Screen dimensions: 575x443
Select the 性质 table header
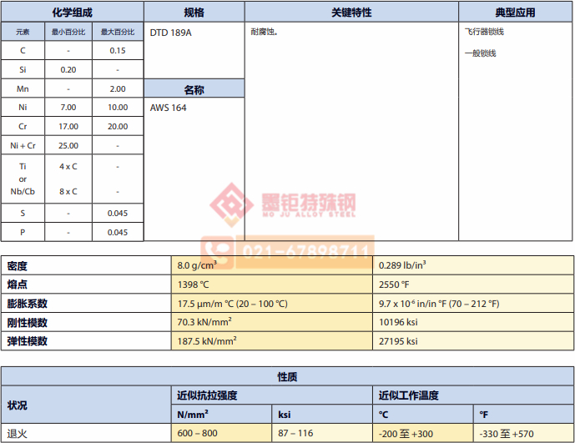coord(287,377)
